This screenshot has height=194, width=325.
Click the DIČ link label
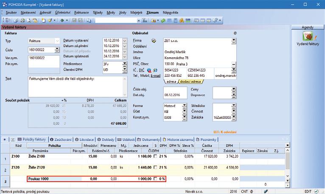[141, 70]
